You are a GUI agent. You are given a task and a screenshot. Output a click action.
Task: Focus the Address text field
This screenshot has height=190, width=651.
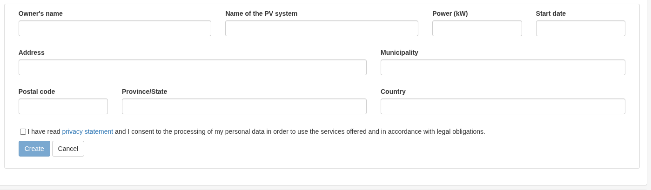tap(192, 67)
